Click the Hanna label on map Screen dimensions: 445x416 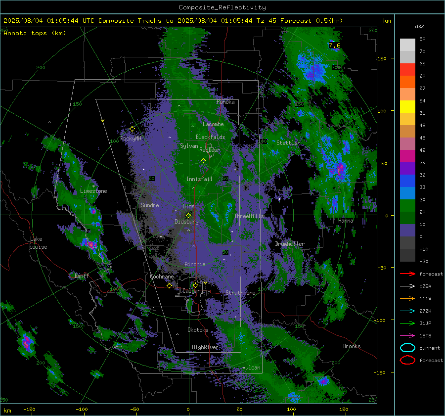tap(346, 221)
